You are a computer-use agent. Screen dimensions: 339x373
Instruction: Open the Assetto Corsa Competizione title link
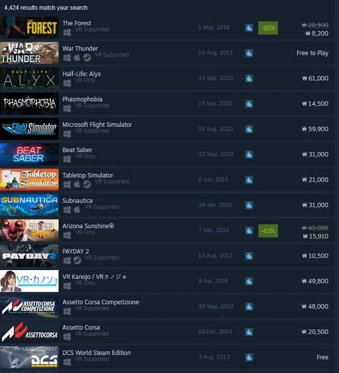(x=100, y=302)
